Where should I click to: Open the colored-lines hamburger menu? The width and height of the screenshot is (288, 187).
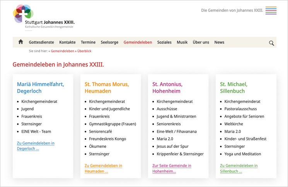pyautogui.click(x=271, y=10)
